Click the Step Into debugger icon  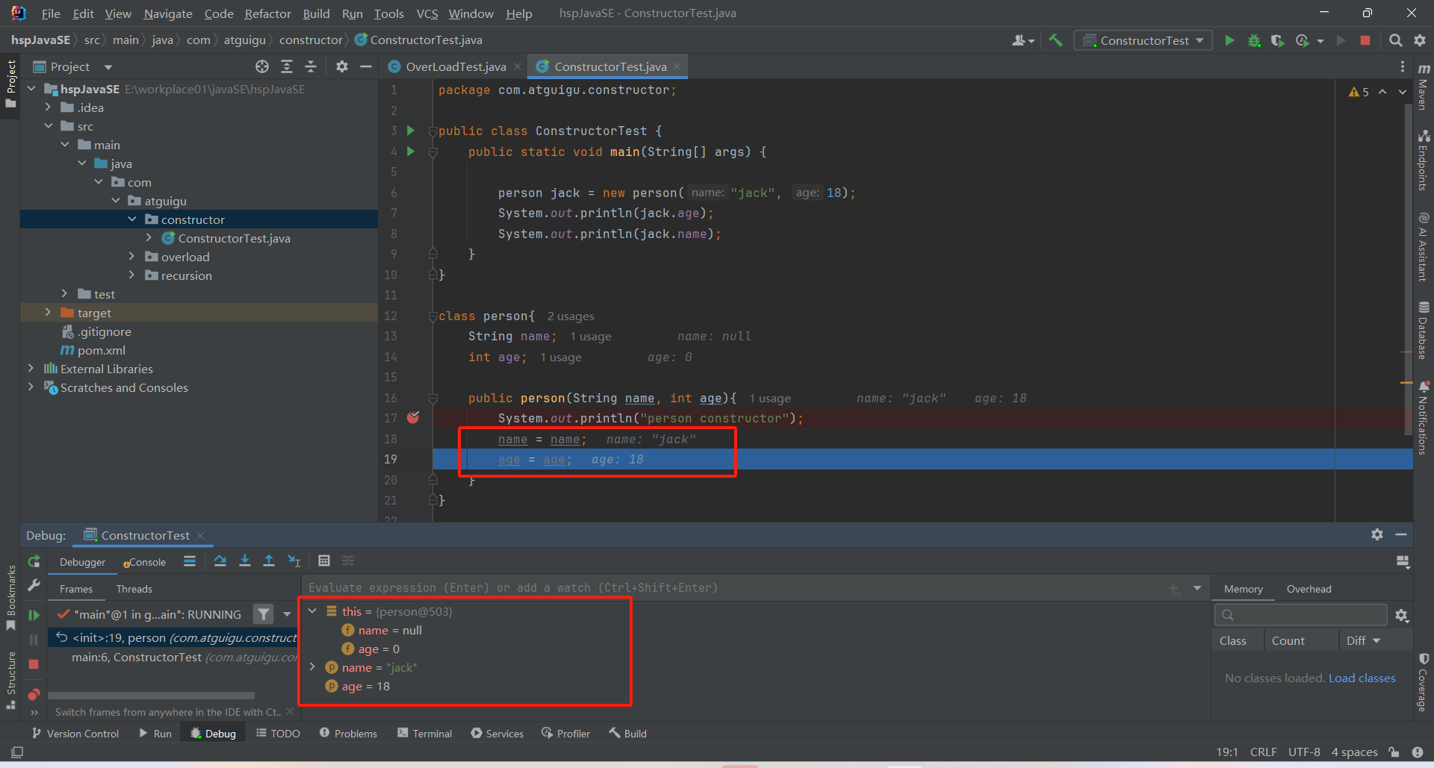pos(245,561)
